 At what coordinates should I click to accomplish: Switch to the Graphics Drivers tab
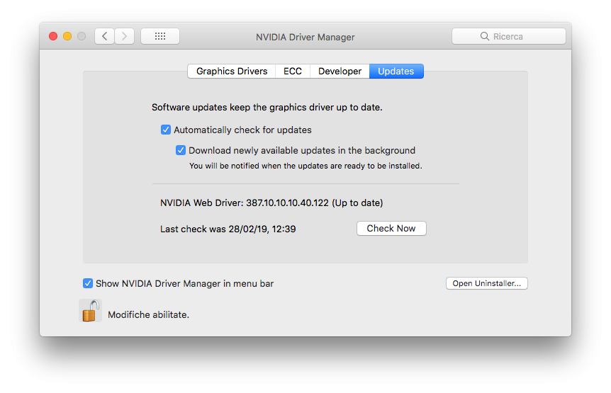tap(232, 72)
